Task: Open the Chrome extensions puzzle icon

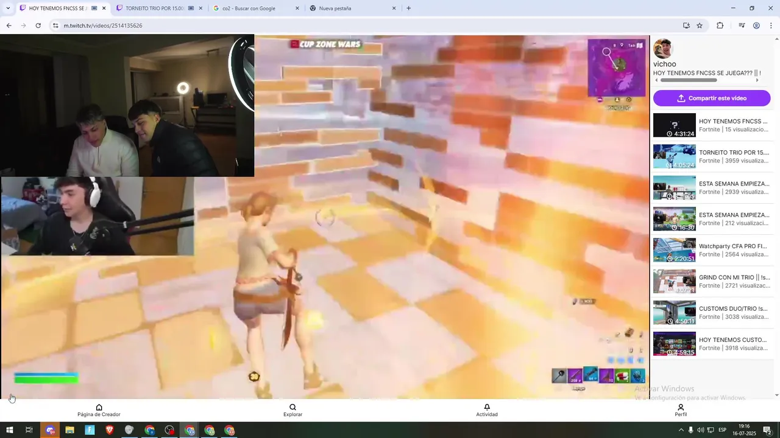Action: point(720,26)
